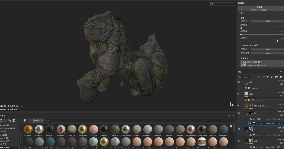Image resolution: width=284 pixels, height=149 pixels.
Task: Select the Skin 皮肤 shelf category
Action: pyautogui.click(x=3, y=132)
